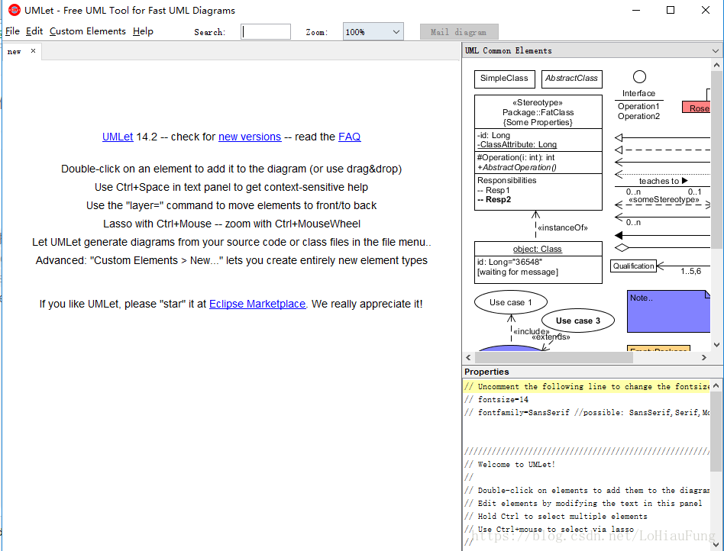The image size is (724, 551).
Task: Open the Custom Elements menu
Action: pyautogui.click(x=88, y=31)
